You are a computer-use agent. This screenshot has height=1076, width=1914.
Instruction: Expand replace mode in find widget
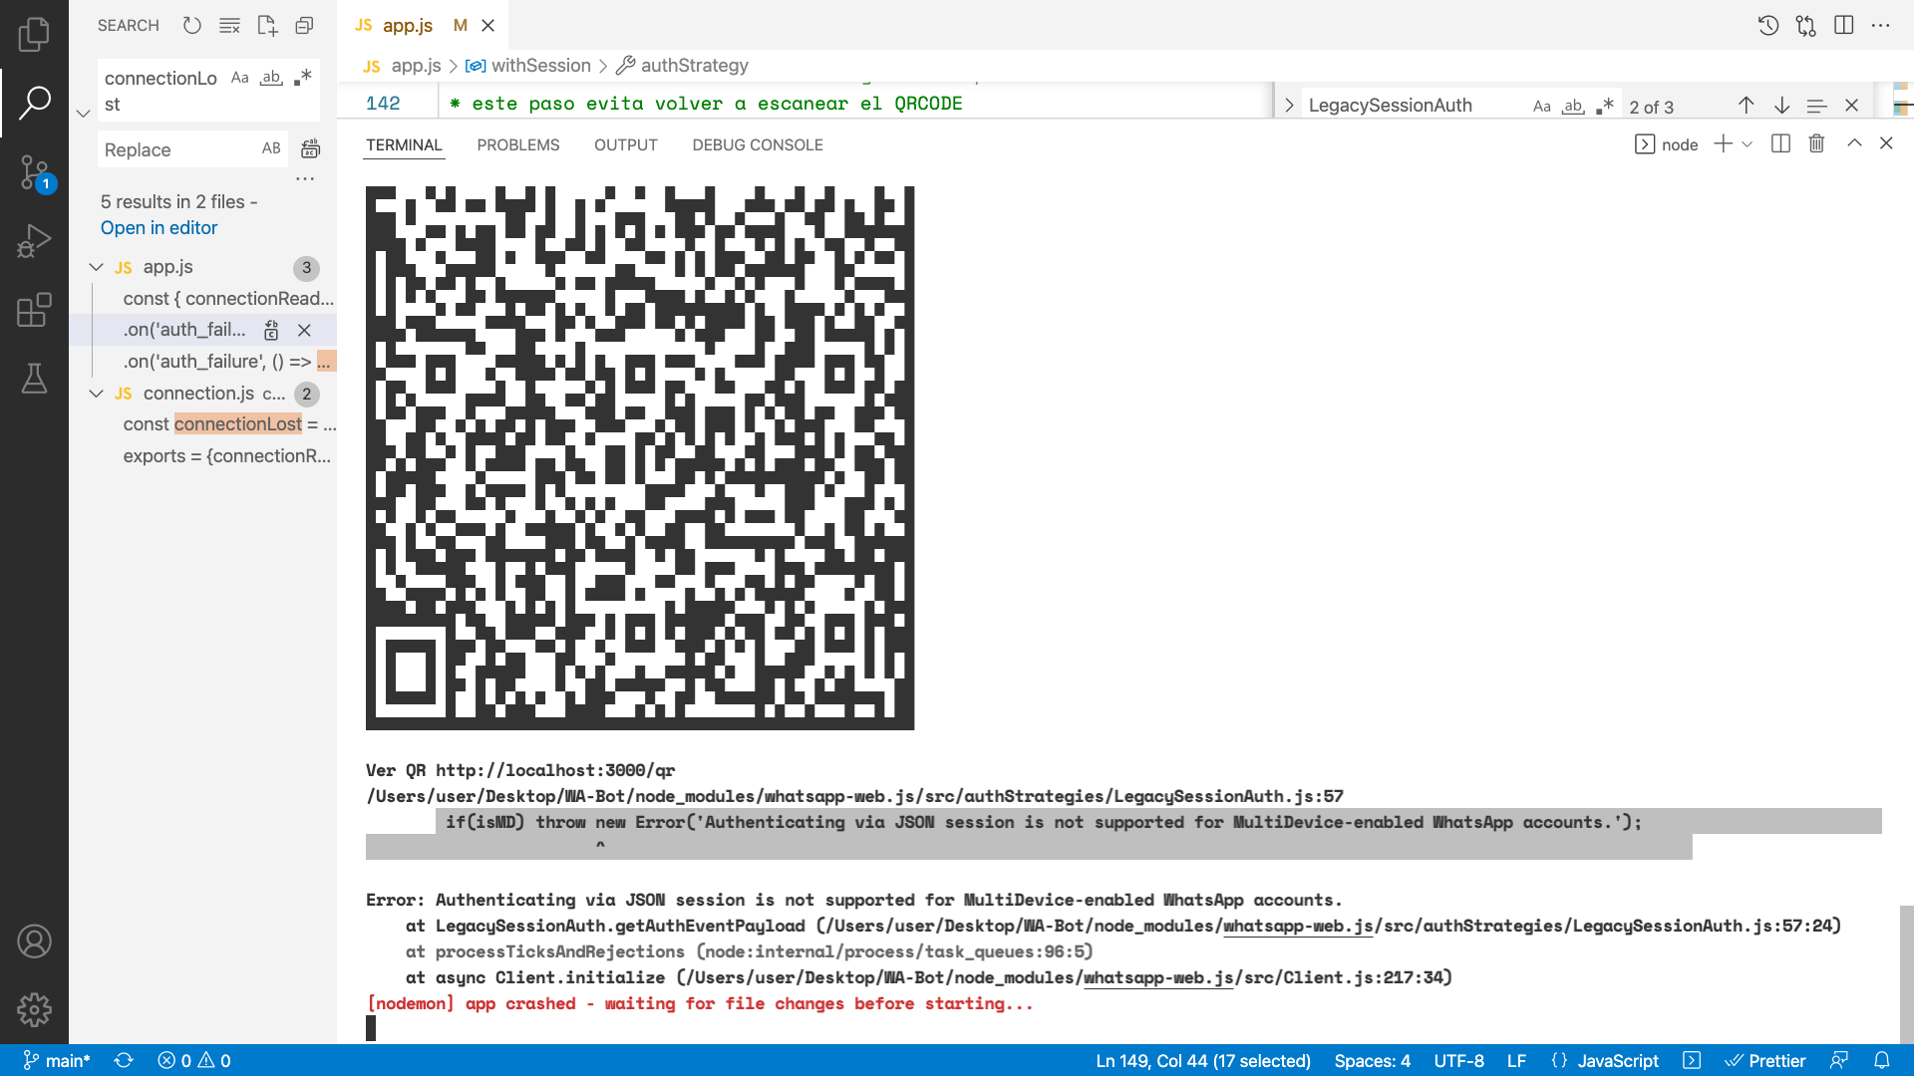click(x=1289, y=106)
